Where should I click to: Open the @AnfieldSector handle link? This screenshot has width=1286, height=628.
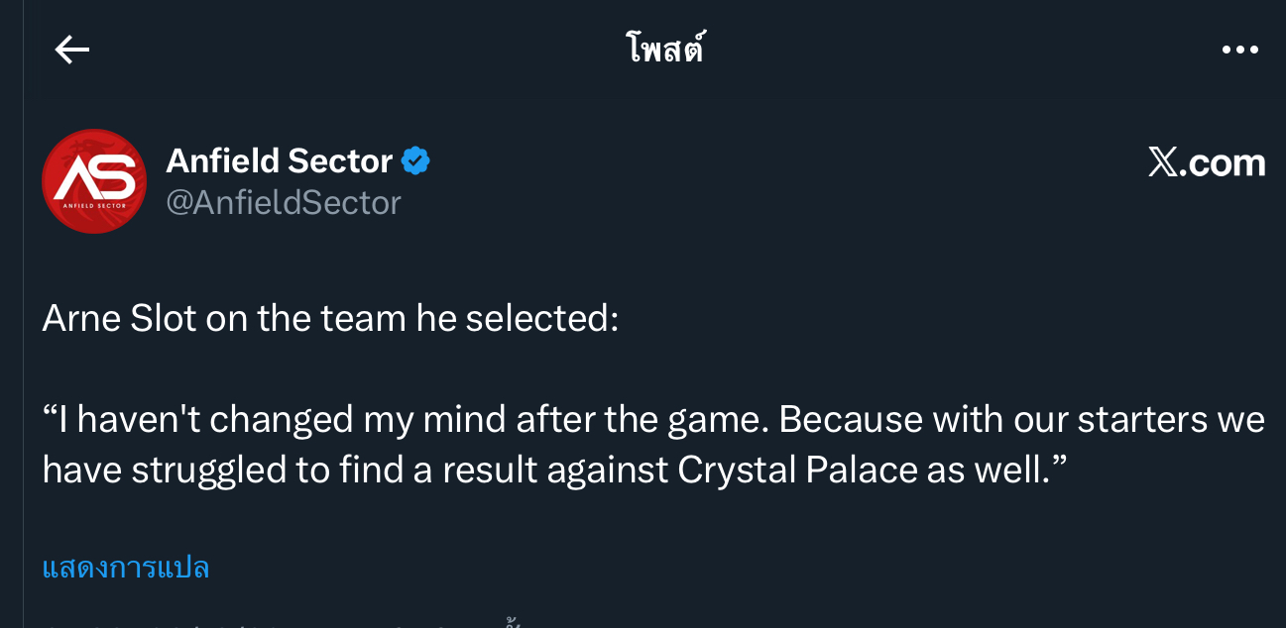click(283, 202)
